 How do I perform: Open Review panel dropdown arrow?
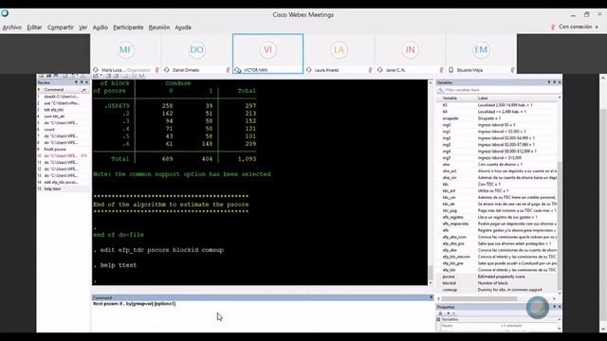(76, 82)
